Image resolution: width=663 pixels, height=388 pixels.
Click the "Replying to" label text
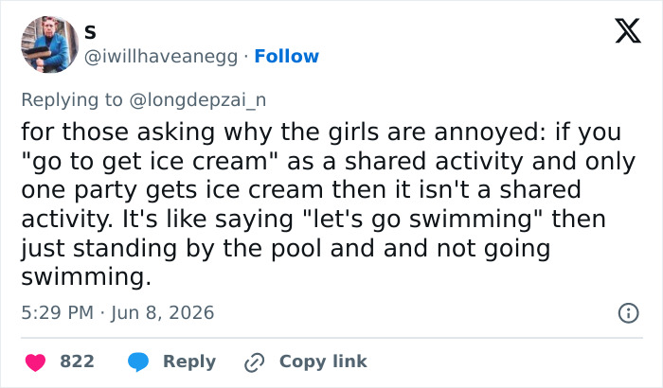(72, 100)
